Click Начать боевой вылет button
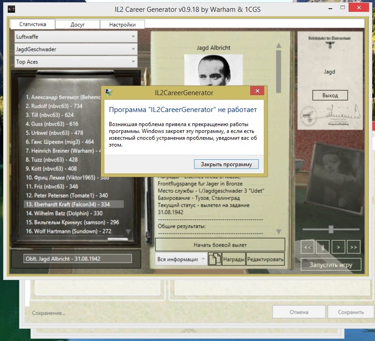 click(x=220, y=244)
